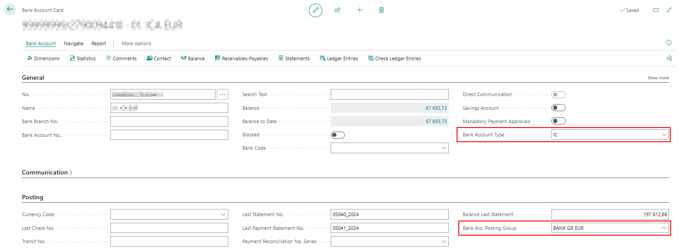This screenshot has height=252, width=684.
Task: Click the back arrow icon
Action: point(10,9)
